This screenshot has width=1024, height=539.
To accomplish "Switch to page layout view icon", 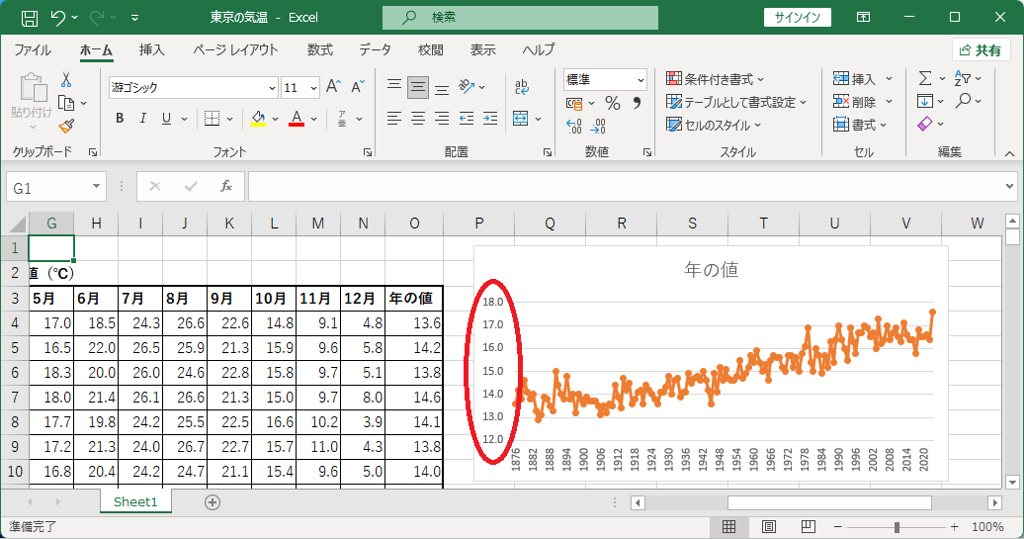I will click(x=769, y=526).
